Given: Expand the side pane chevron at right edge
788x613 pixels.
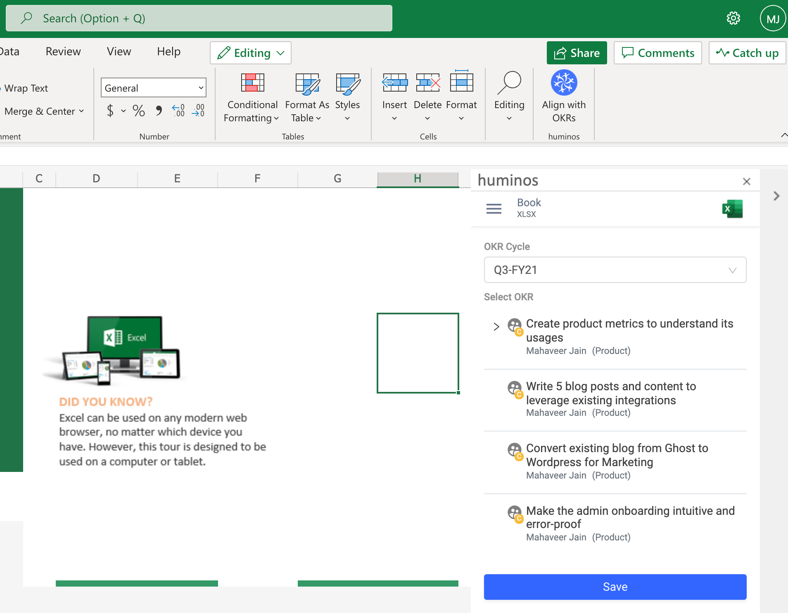Looking at the screenshot, I should click(x=776, y=196).
